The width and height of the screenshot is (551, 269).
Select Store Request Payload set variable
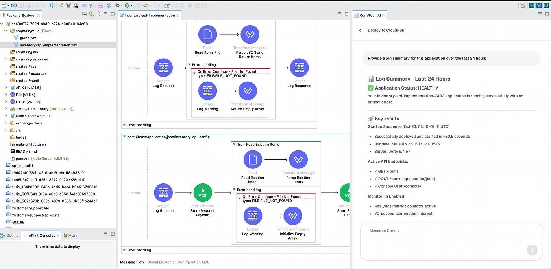(203, 193)
